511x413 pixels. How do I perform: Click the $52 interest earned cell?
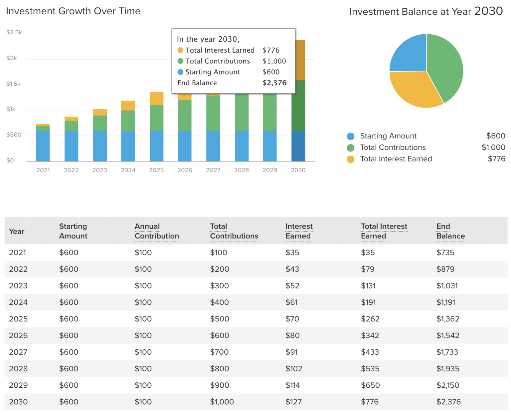click(292, 286)
